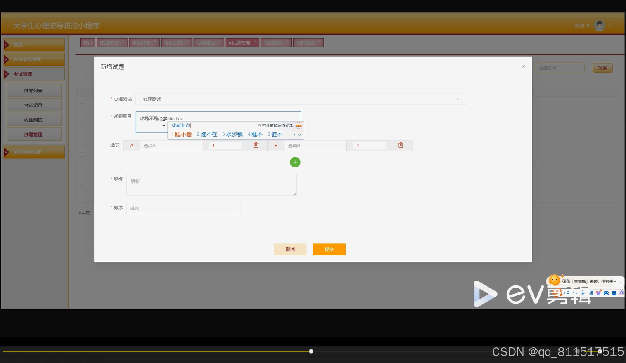Open the emoji icon on the IME toolbar
Image resolution: width=626 pixels, height=363 pixels.
pyautogui.click(x=583, y=293)
